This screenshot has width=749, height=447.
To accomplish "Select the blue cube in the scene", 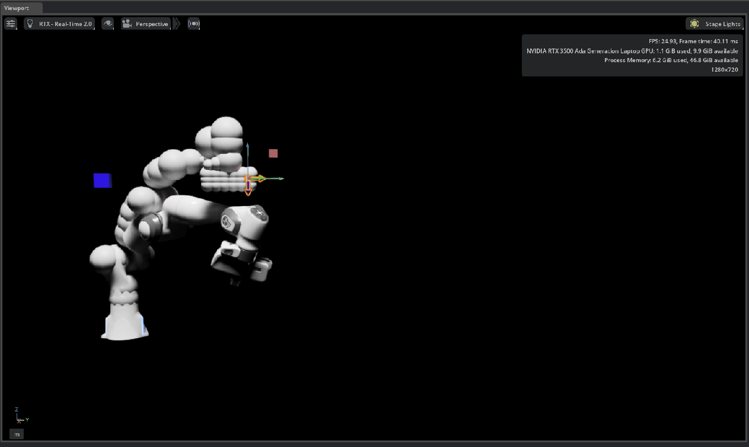I will click(103, 181).
